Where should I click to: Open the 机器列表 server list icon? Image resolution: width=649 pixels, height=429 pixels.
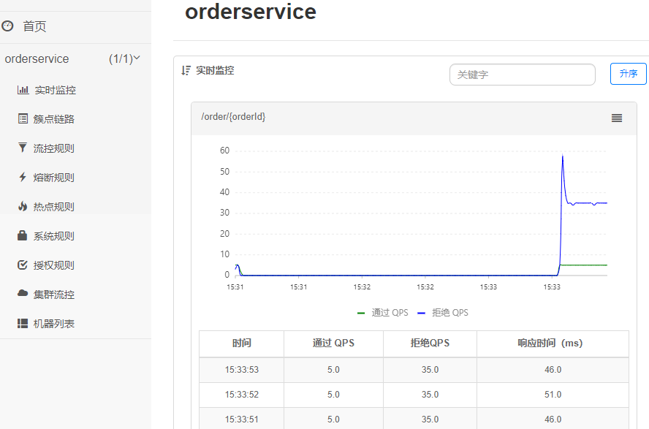pos(23,324)
